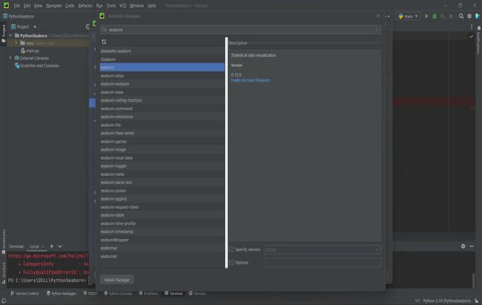Open the Refactor menu
The image size is (482, 305).
point(85,6)
